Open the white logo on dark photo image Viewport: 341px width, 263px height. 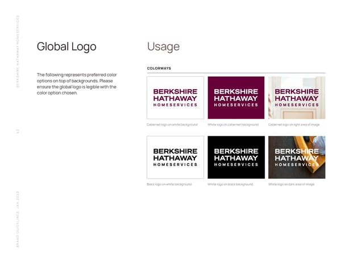(x=296, y=157)
